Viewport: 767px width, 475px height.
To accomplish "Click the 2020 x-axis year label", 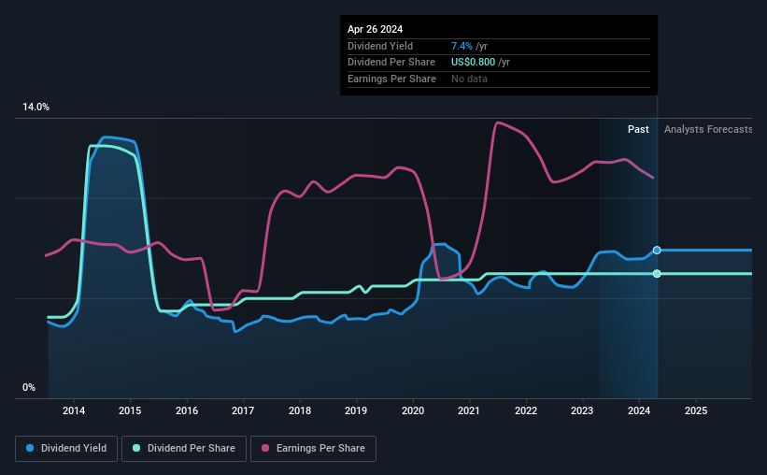I will coord(413,410).
